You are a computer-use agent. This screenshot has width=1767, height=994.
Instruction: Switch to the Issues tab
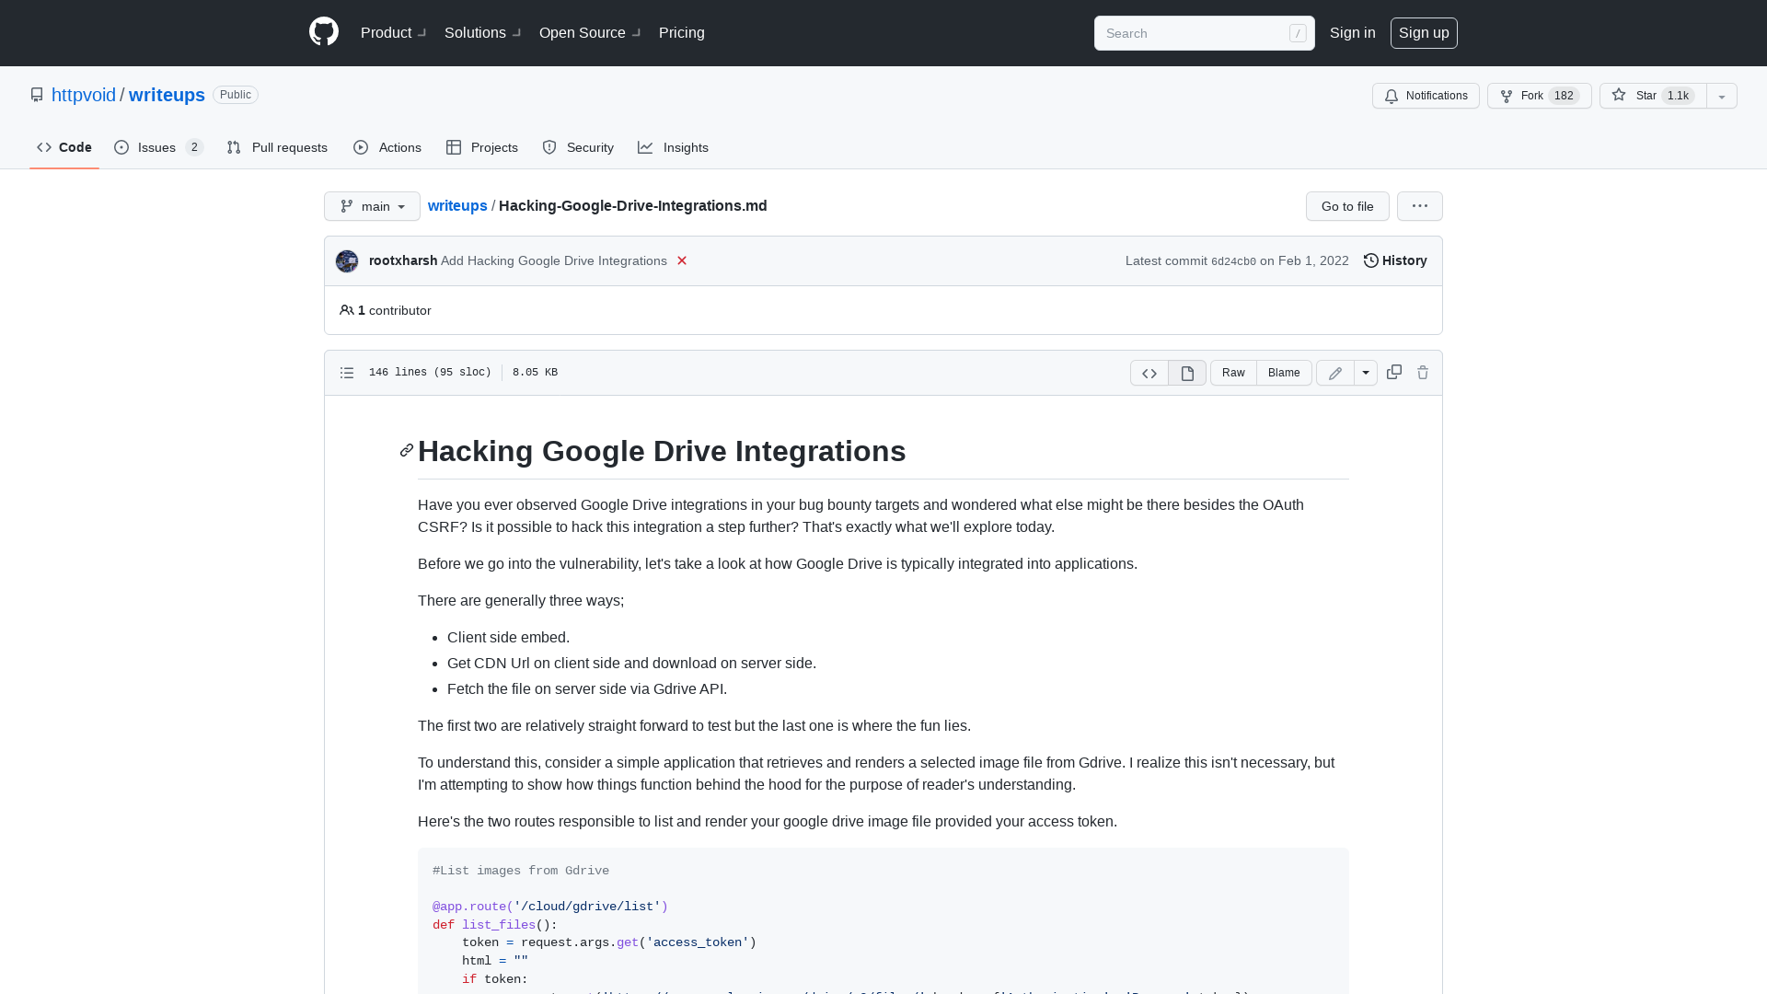tap(158, 147)
